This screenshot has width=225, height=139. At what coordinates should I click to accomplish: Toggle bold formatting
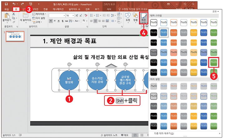coord(51,21)
